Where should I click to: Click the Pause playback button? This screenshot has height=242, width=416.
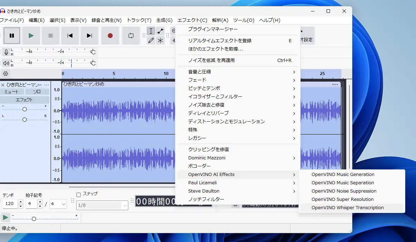12,36
